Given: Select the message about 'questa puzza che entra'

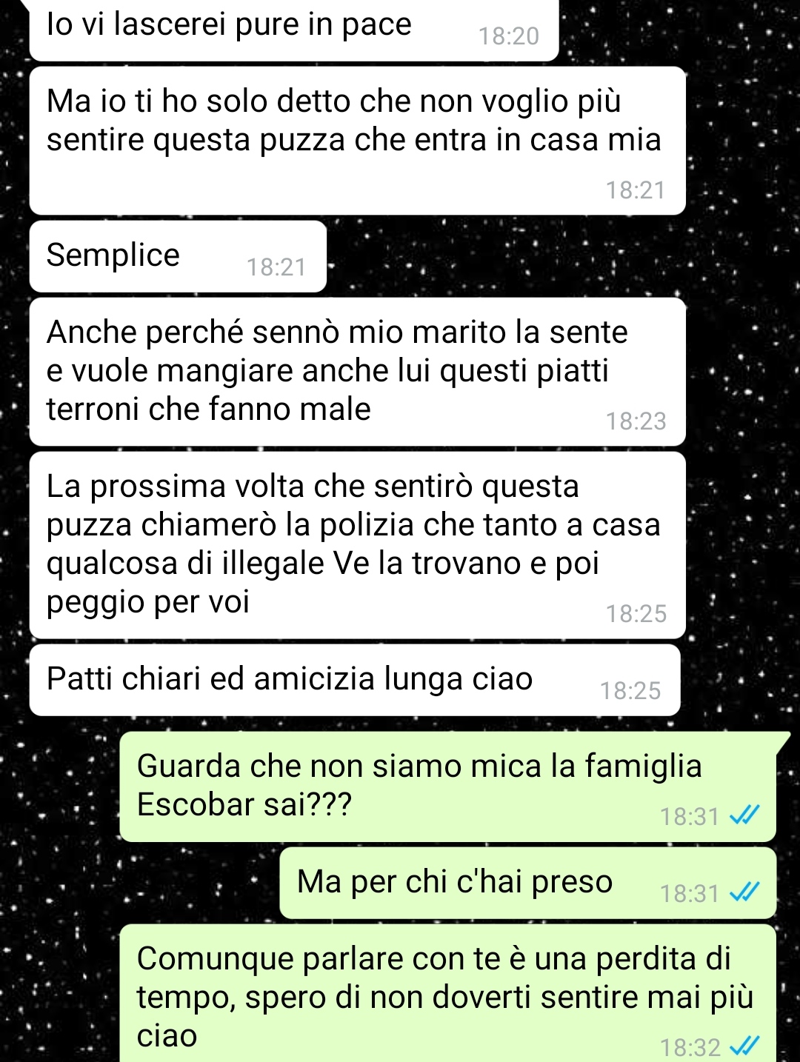Looking at the screenshot, I should [x=358, y=141].
